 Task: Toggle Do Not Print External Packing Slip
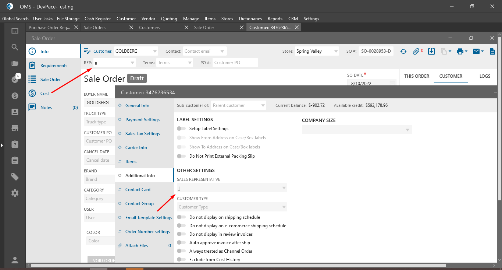coord(181,156)
